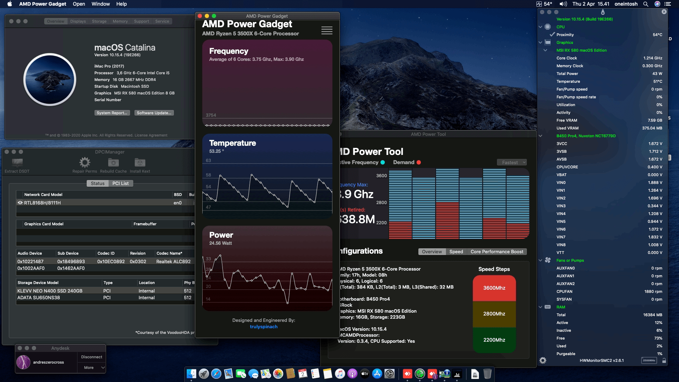
Task: Open the Help menu in menu bar
Action: click(121, 4)
